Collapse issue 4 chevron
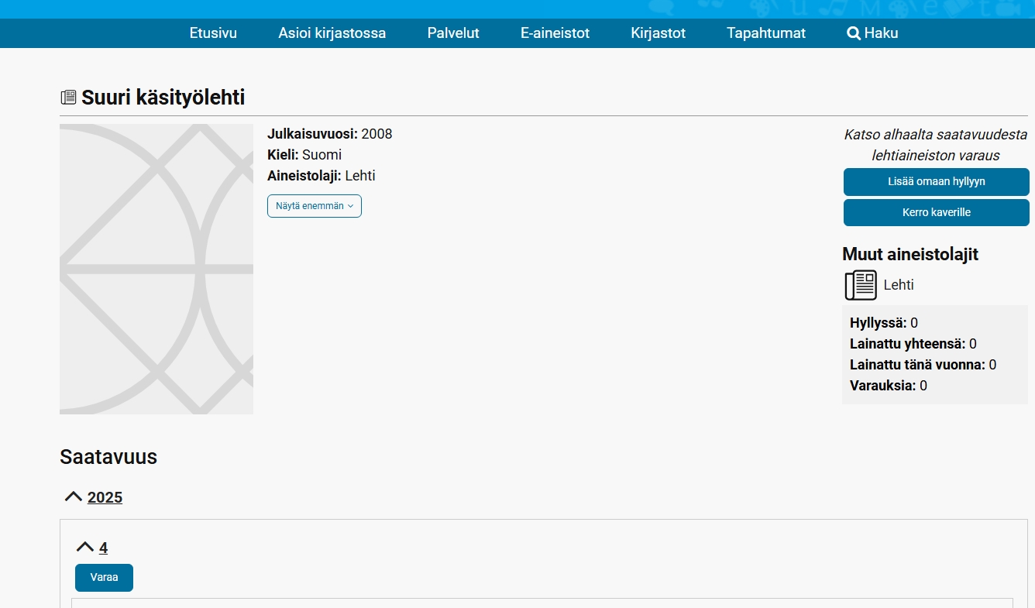The height and width of the screenshot is (608, 1035). point(85,547)
